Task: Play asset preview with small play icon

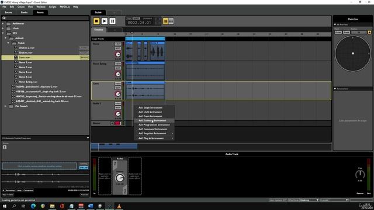Action: [4, 191]
